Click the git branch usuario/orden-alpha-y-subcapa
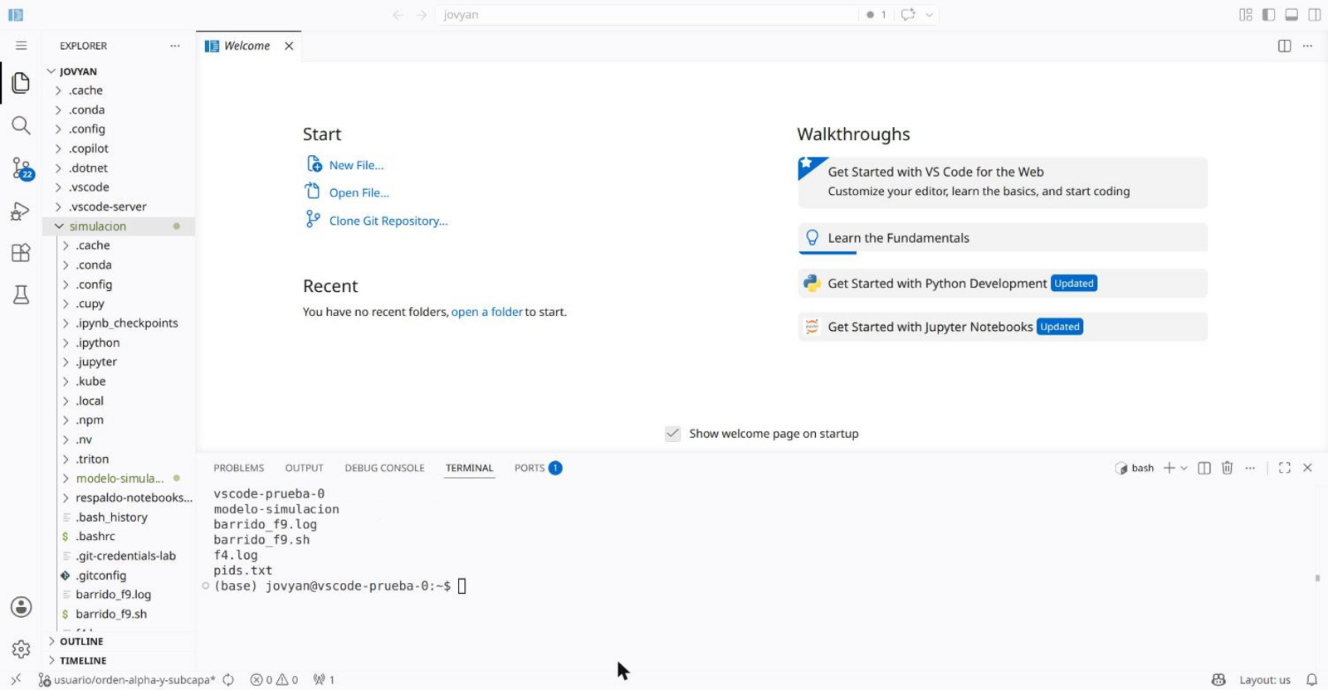This screenshot has height=690, width=1328. coord(127,680)
